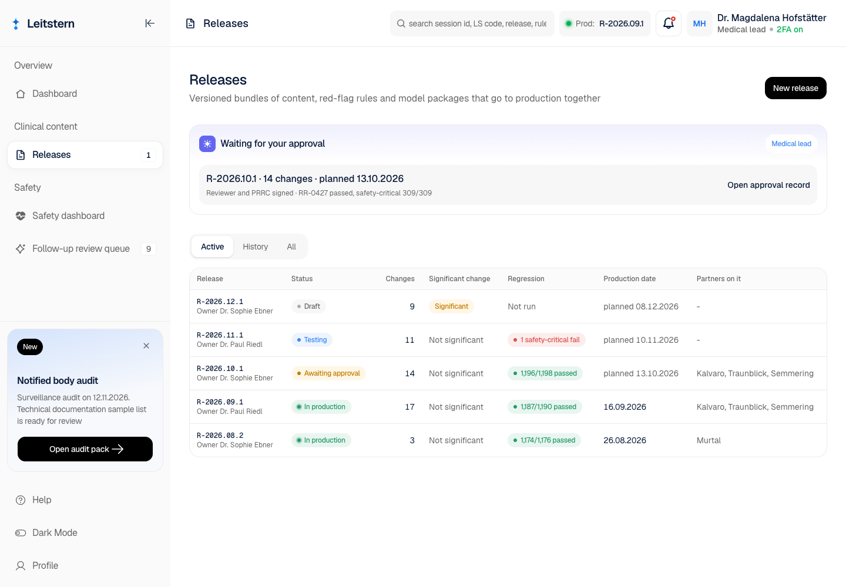Click the 1 safety-critical fail badge

[546, 340]
